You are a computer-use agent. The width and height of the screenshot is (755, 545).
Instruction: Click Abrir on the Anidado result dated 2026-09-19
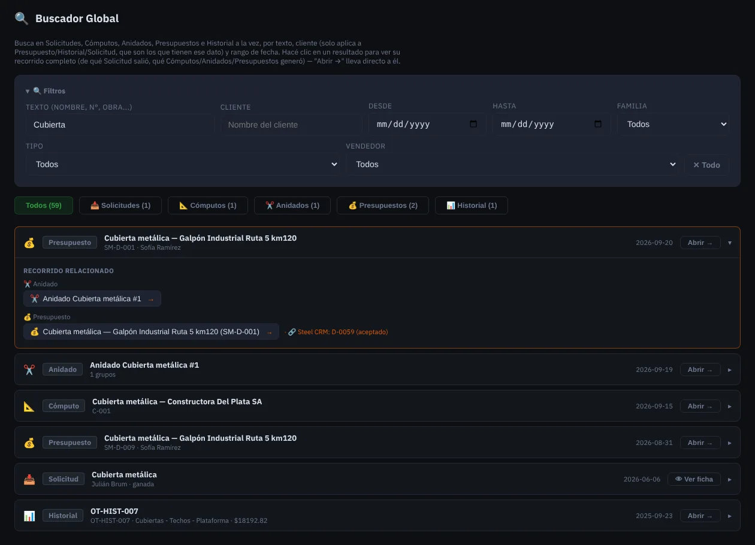click(x=700, y=370)
